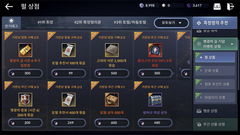Tap the exit door icon

pos(230,7)
